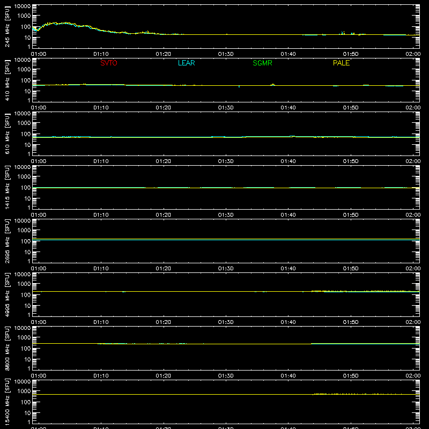Click the cyan LEAR station legend label

tap(186, 63)
